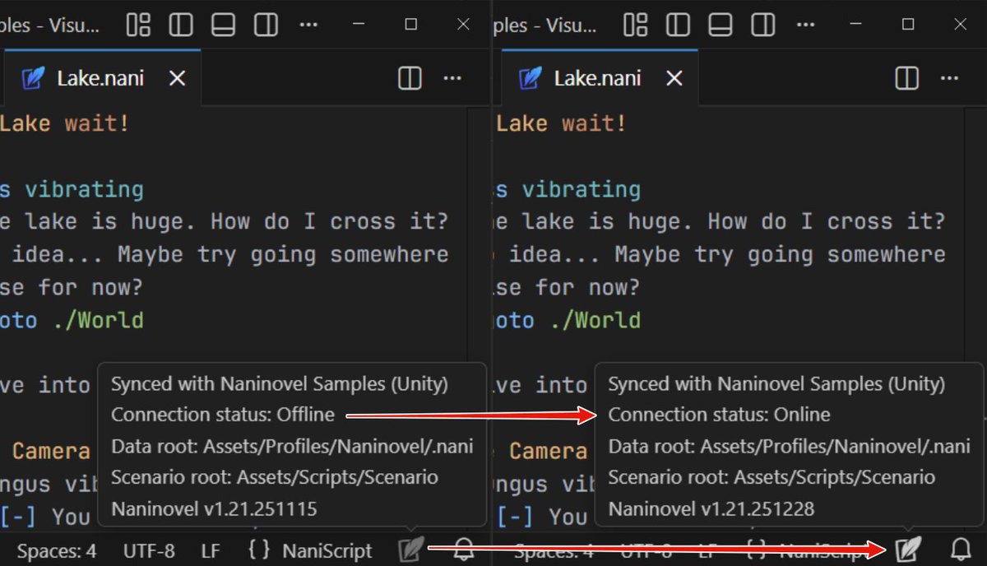Click the bright Naninovel feather status icon
Screen dimensions: 987x566
point(907,548)
